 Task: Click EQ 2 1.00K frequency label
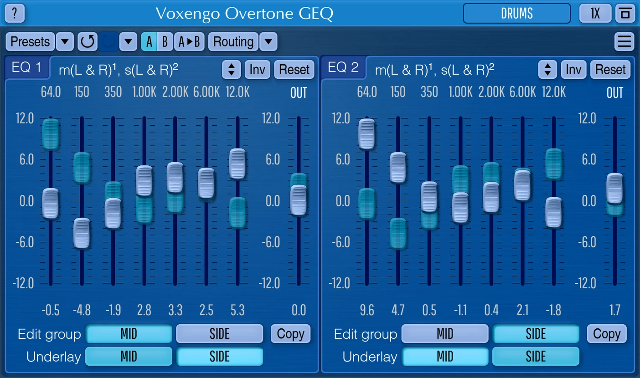pyautogui.click(x=460, y=92)
